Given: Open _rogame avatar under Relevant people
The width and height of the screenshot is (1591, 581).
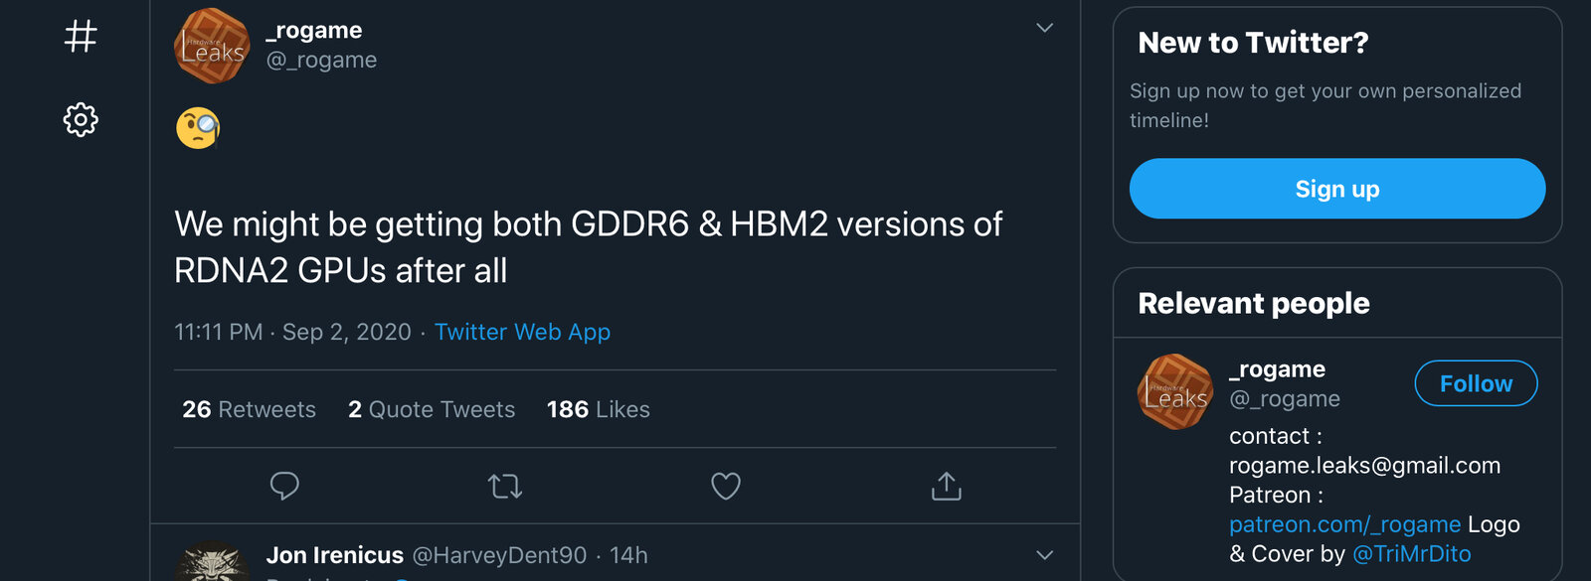Looking at the screenshot, I should click(x=1175, y=391).
